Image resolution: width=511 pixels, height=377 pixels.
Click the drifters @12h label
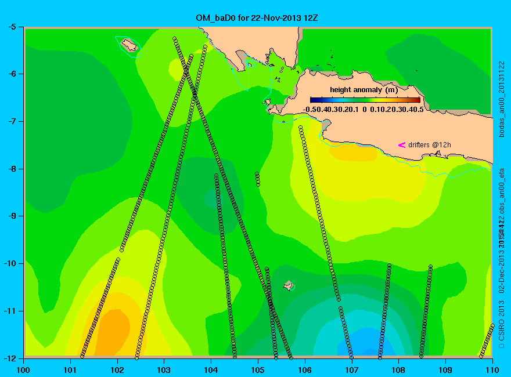(x=430, y=145)
